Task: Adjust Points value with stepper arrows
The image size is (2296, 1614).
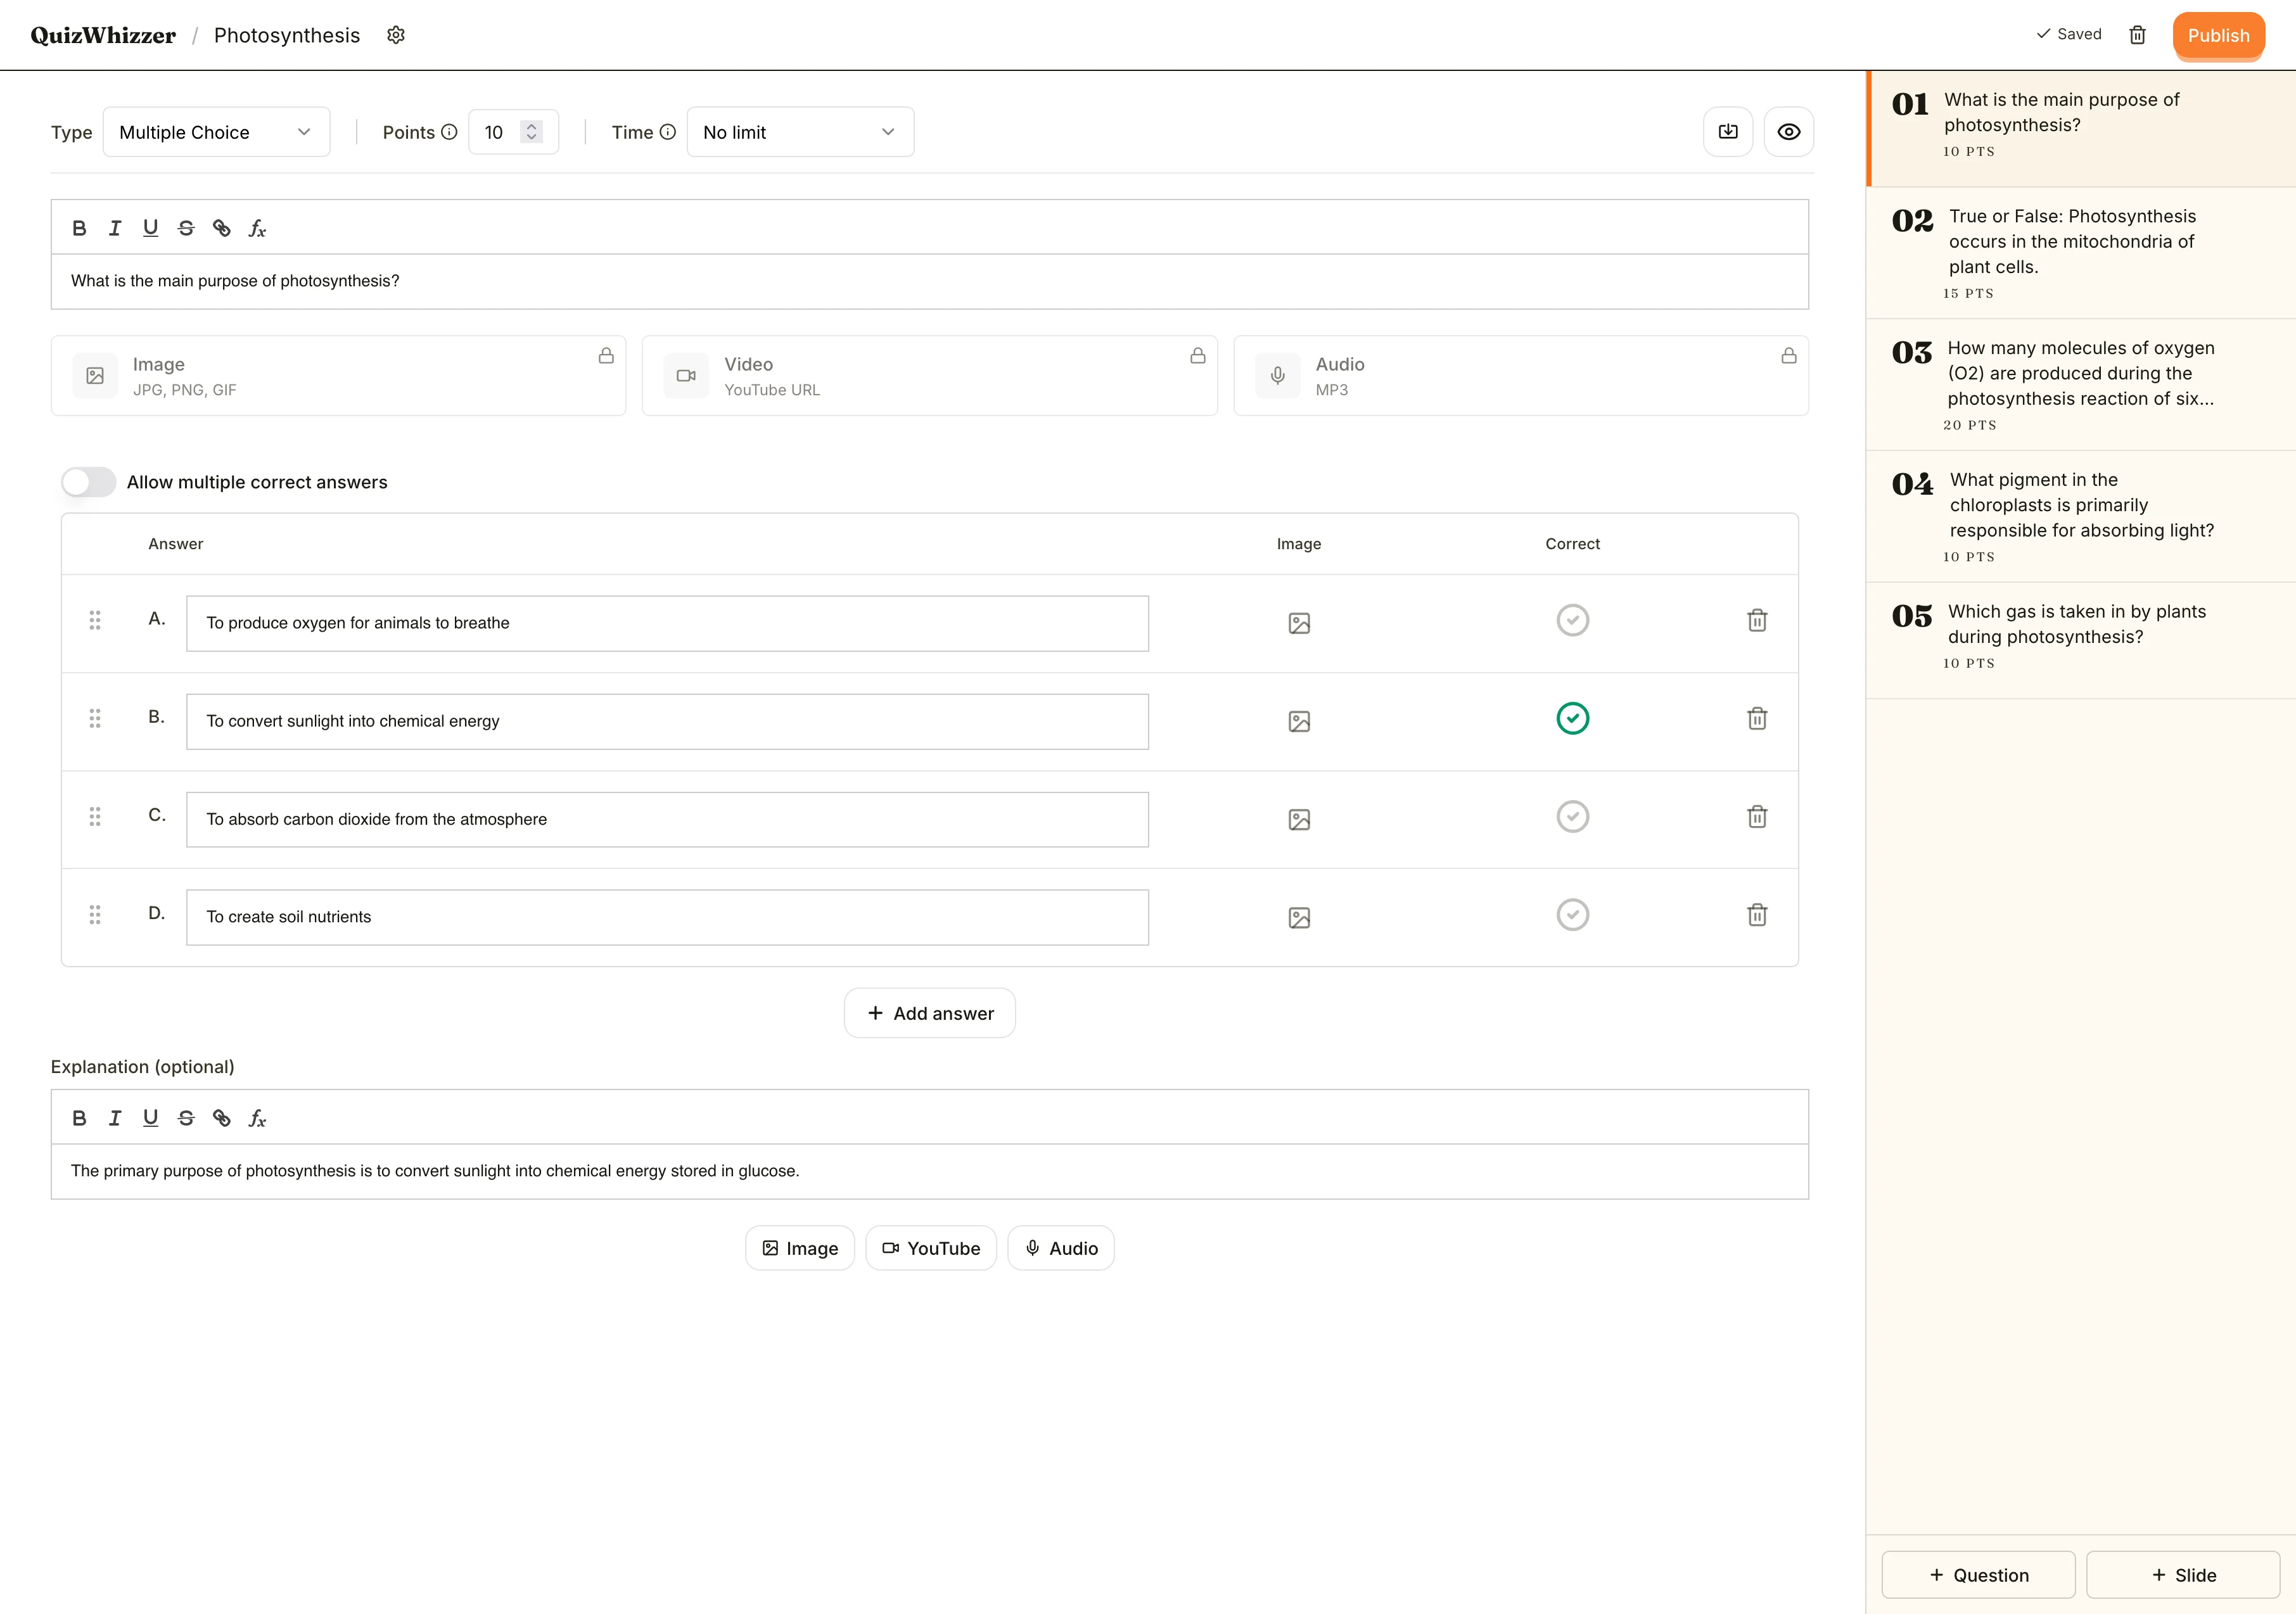Action: [531, 132]
